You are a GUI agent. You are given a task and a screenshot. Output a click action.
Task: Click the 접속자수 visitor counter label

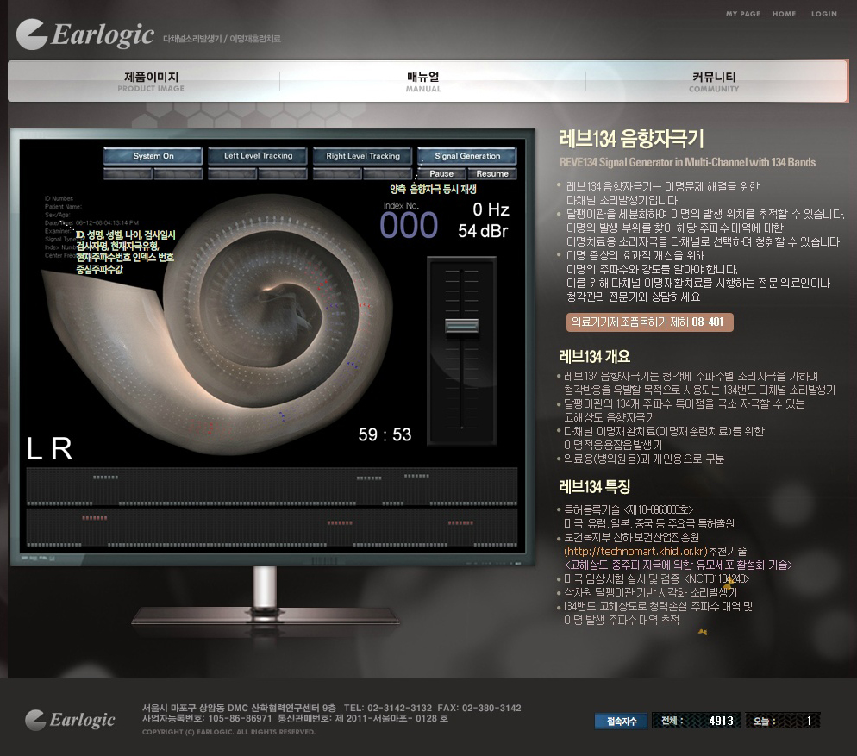[622, 721]
